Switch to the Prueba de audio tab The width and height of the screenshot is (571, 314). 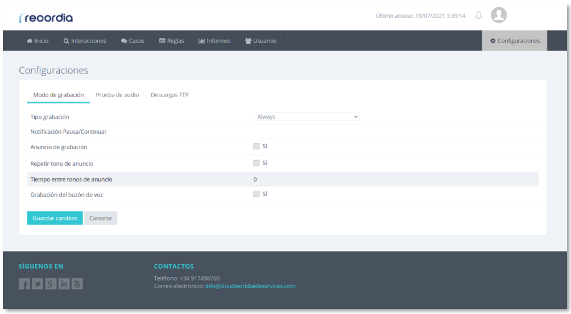click(117, 95)
